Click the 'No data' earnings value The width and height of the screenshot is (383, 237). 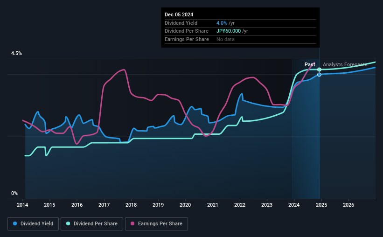click(225, 39)
